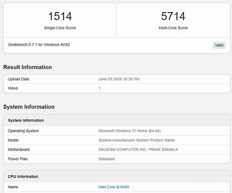This screenshot has width=232, height=193.
Task: Click the green Valid badge
Action: pyautogui.click(x=219, y=45)
